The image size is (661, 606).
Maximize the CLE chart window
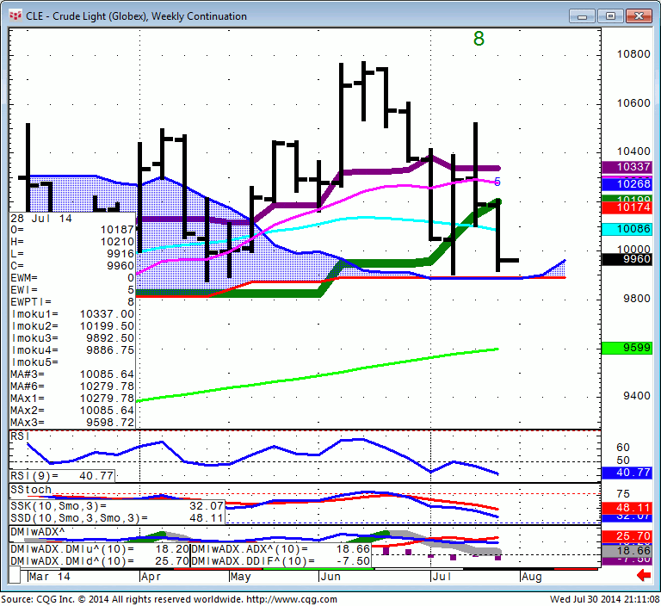pos(610,16)
